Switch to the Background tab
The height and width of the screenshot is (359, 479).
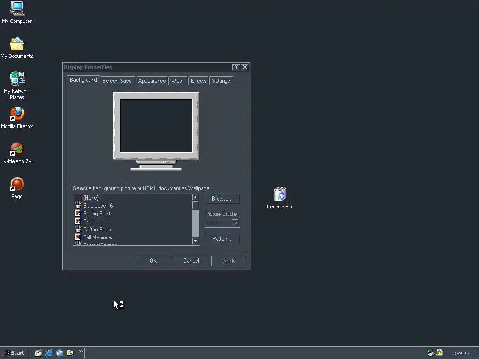pyautogui.click(x=83, y=80)
